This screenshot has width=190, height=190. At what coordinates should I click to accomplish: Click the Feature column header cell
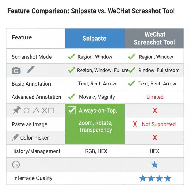click(x=36, y=38)
